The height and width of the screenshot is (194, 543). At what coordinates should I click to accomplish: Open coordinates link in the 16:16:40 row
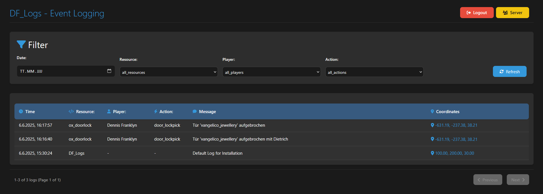tap(456, 139)
